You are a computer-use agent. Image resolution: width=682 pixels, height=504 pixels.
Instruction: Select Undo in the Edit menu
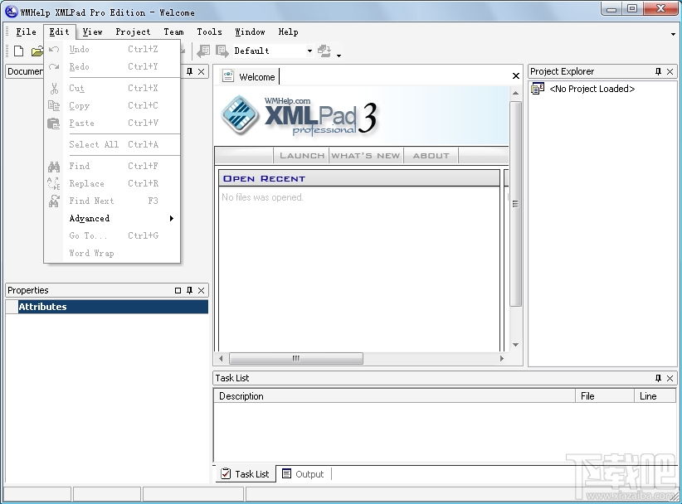coord(112,49)
